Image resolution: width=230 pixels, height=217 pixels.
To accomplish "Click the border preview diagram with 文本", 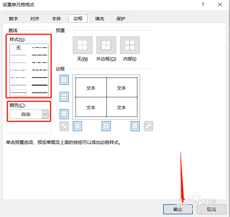I will click(106, 97).
